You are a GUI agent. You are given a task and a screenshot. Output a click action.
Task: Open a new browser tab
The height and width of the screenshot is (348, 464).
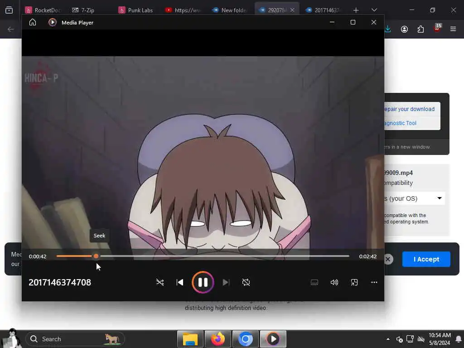point(356,10)
